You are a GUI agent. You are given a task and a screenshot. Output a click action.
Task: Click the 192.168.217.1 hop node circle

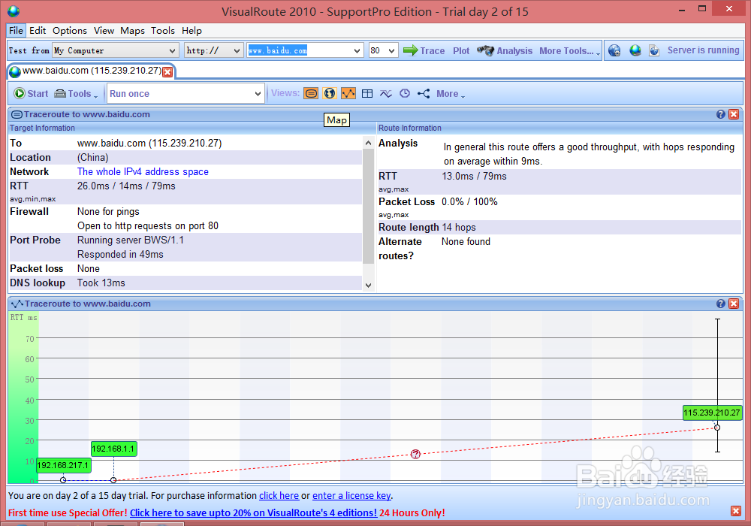click(x=63, y=480)
